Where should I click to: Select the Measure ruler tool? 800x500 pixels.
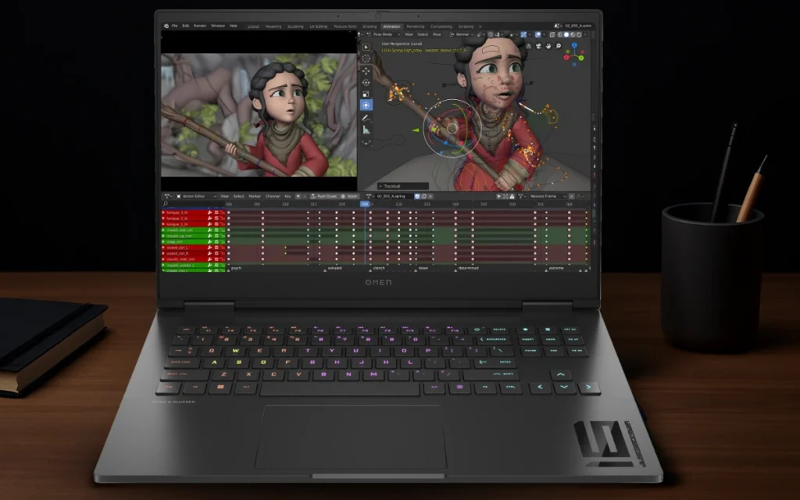click(366, 130)
